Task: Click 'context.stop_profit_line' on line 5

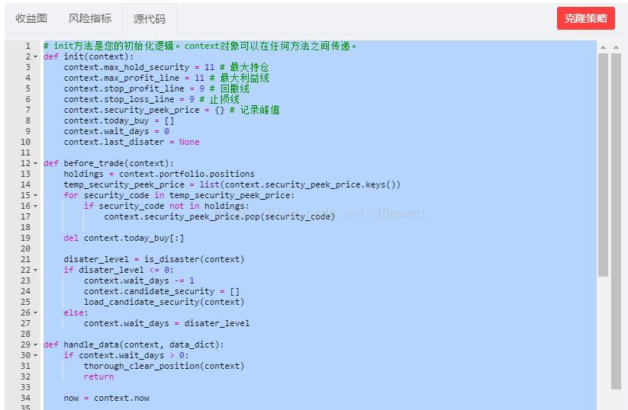Action: click(124, 89)
